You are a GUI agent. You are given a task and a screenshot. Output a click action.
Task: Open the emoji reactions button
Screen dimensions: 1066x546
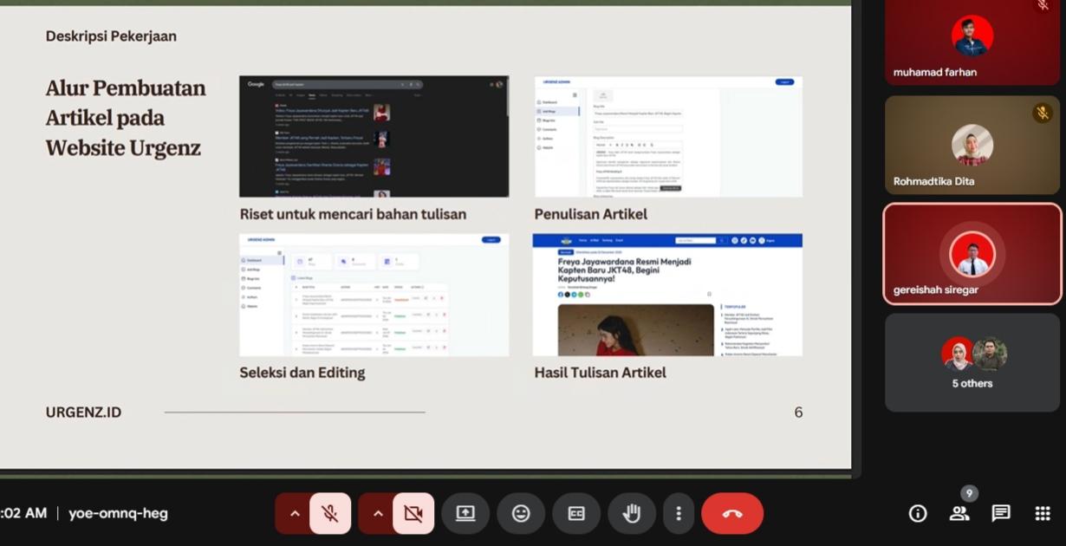pos(521,513)
